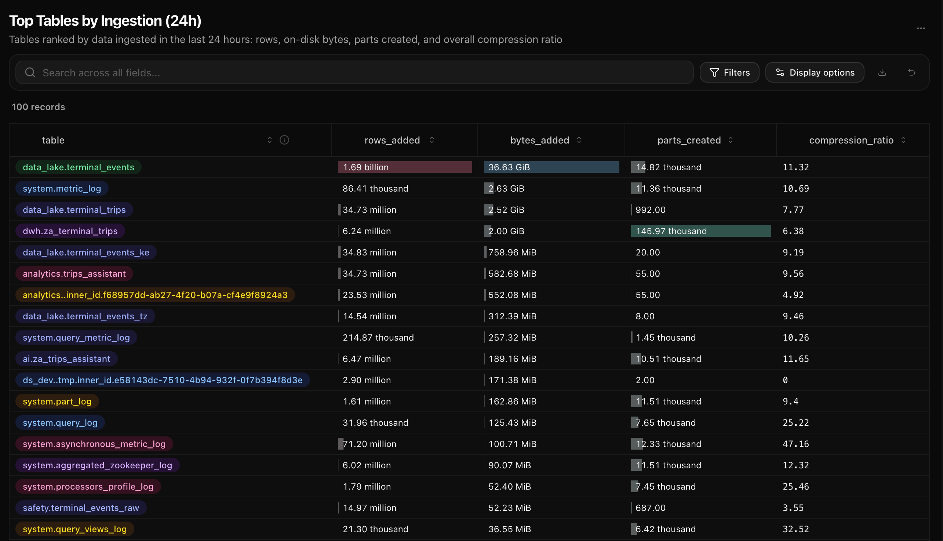Image resolution: width=943 pixels, height=541 pixels.
Task: Click the download export icon
Action: coord(882,72)
